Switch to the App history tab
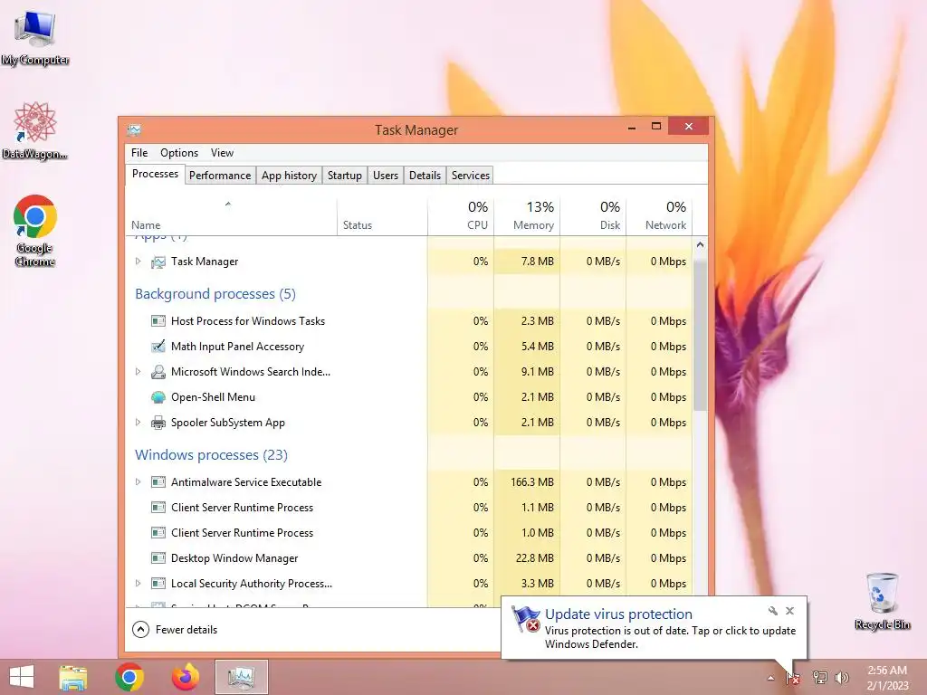This screenshot has width=927, height=695. (289, 176)
